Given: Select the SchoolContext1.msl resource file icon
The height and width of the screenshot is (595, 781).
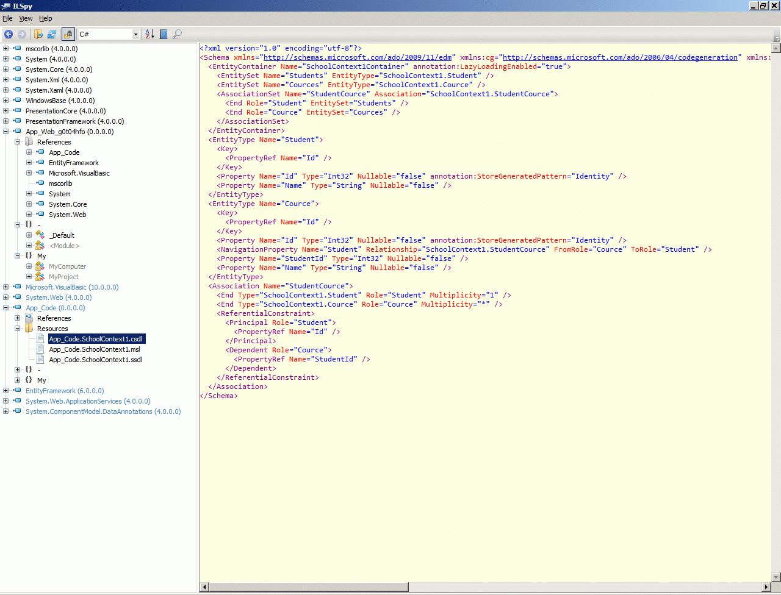Looking at the screenshot, I should click(41, 349).
